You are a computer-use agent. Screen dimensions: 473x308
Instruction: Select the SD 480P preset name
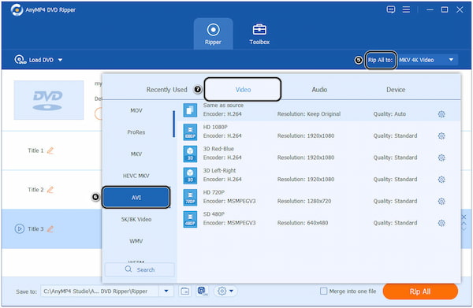214,214
